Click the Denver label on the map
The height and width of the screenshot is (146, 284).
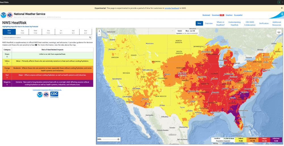coord(168,74)
